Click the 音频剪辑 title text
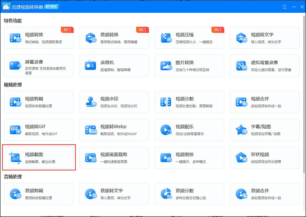 tap(34, 191)
